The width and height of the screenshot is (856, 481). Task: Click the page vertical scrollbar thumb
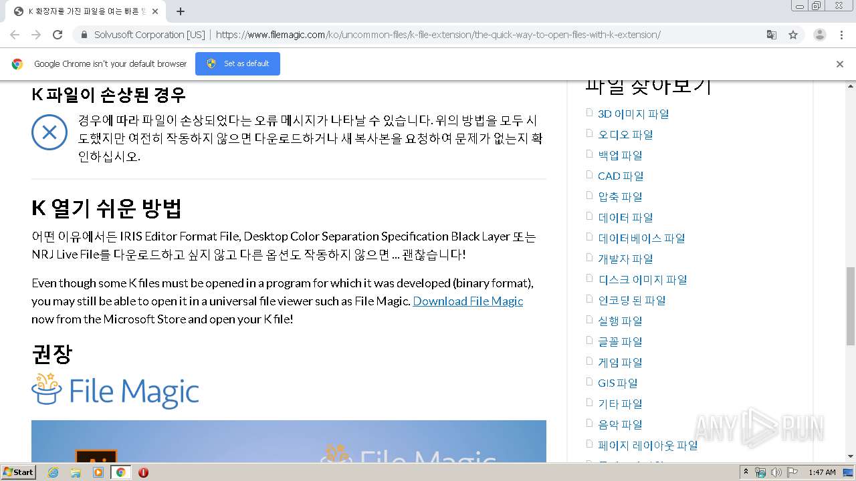coord(850,306)
